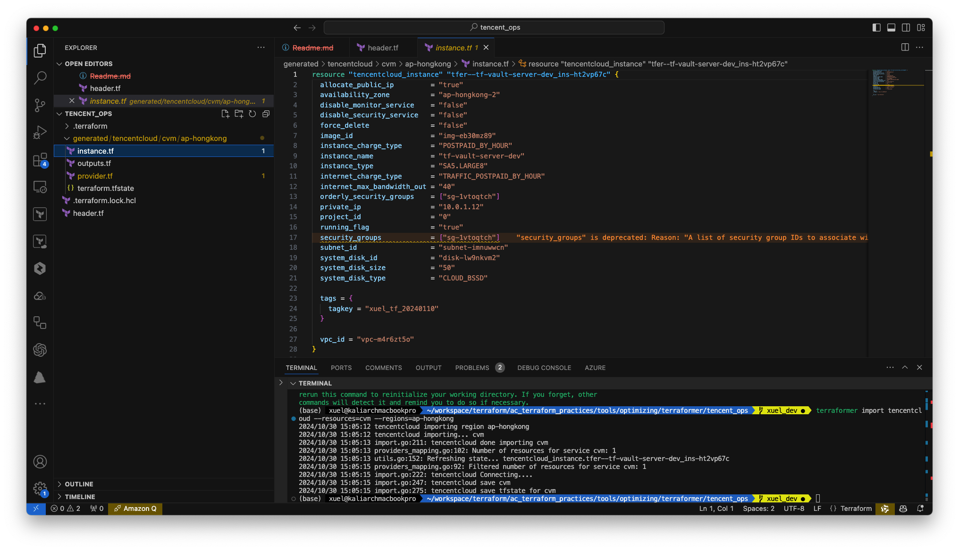Expand the TIMELINE section

[x=80, y=497]
